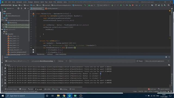
Task: Click the Logcat horizontal scrollbar
Action: [x=45, y=87]
